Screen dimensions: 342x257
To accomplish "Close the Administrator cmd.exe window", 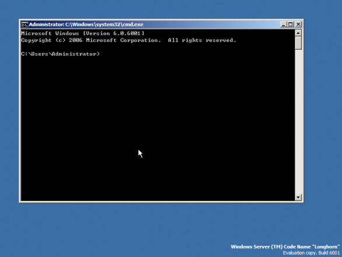I will tap(298, 25).
